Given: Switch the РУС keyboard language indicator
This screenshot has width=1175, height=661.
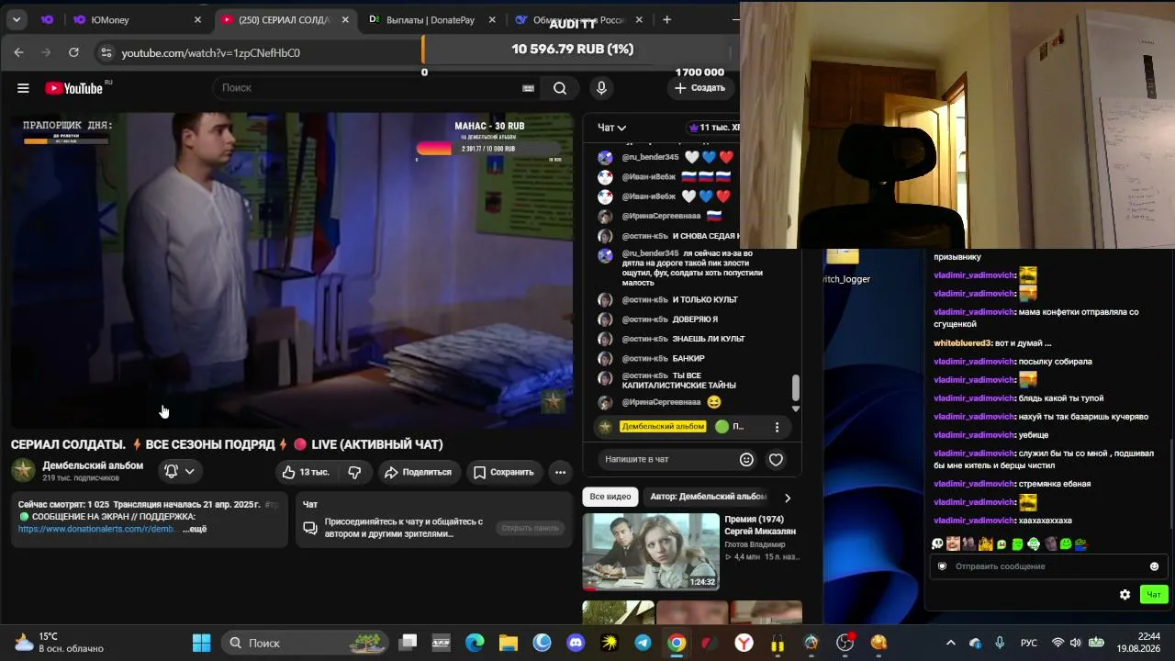Looking at the screenshot, I should pyautogui.click(x=1029, y=643).
